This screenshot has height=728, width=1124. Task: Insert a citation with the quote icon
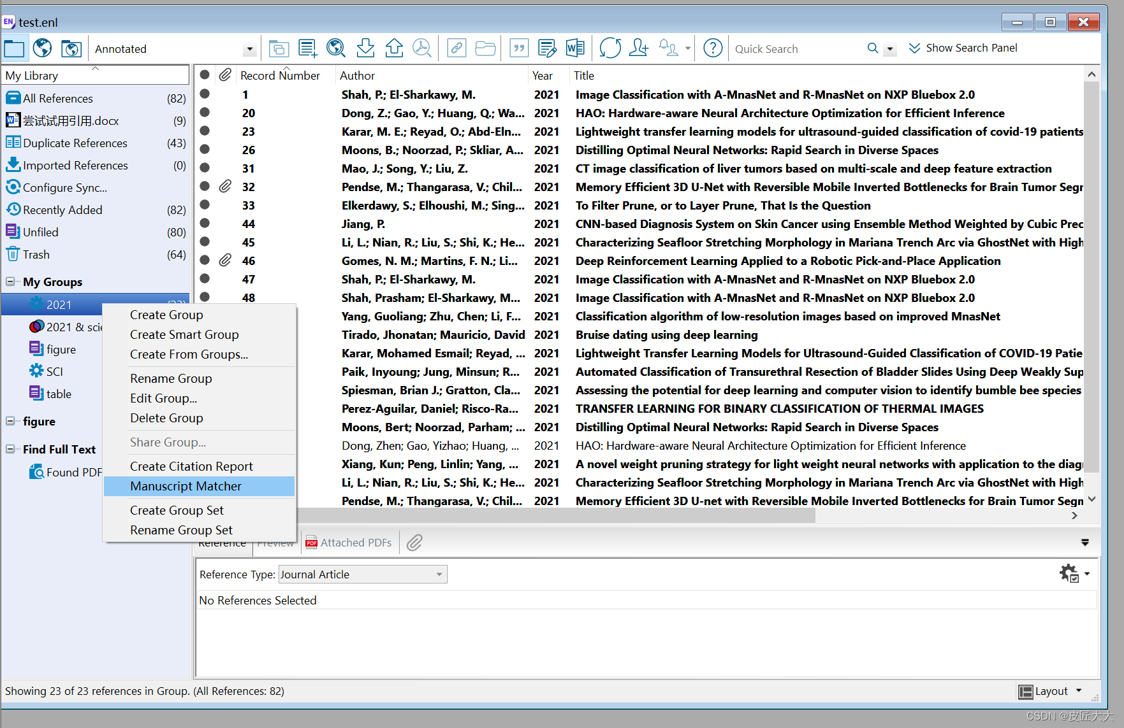(x=518, y=48)
